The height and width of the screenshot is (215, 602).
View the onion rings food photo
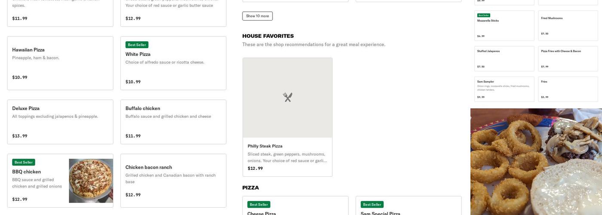(x=536, y=162)
